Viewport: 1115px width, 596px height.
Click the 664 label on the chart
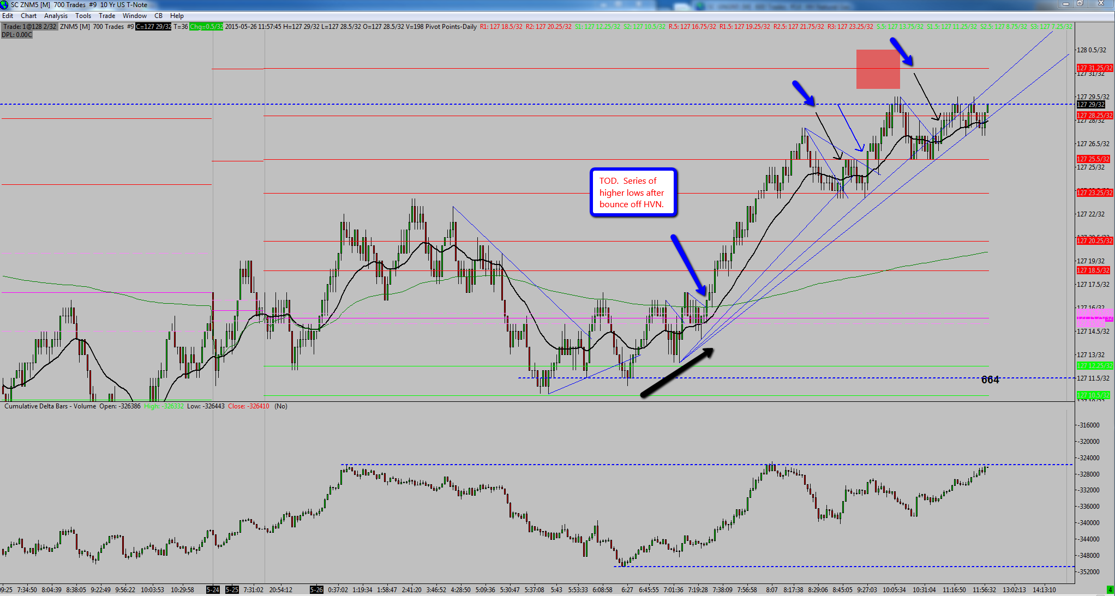pos(990,380)
